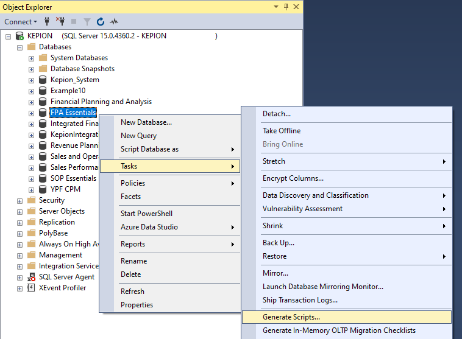Click the Refresh icon in Object Explorer toolbar
This screenshot has height=339, width=462.
[101, 21]
